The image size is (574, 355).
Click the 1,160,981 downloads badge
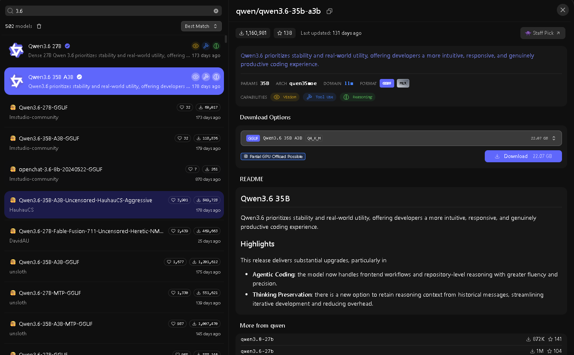coord(253,33)
